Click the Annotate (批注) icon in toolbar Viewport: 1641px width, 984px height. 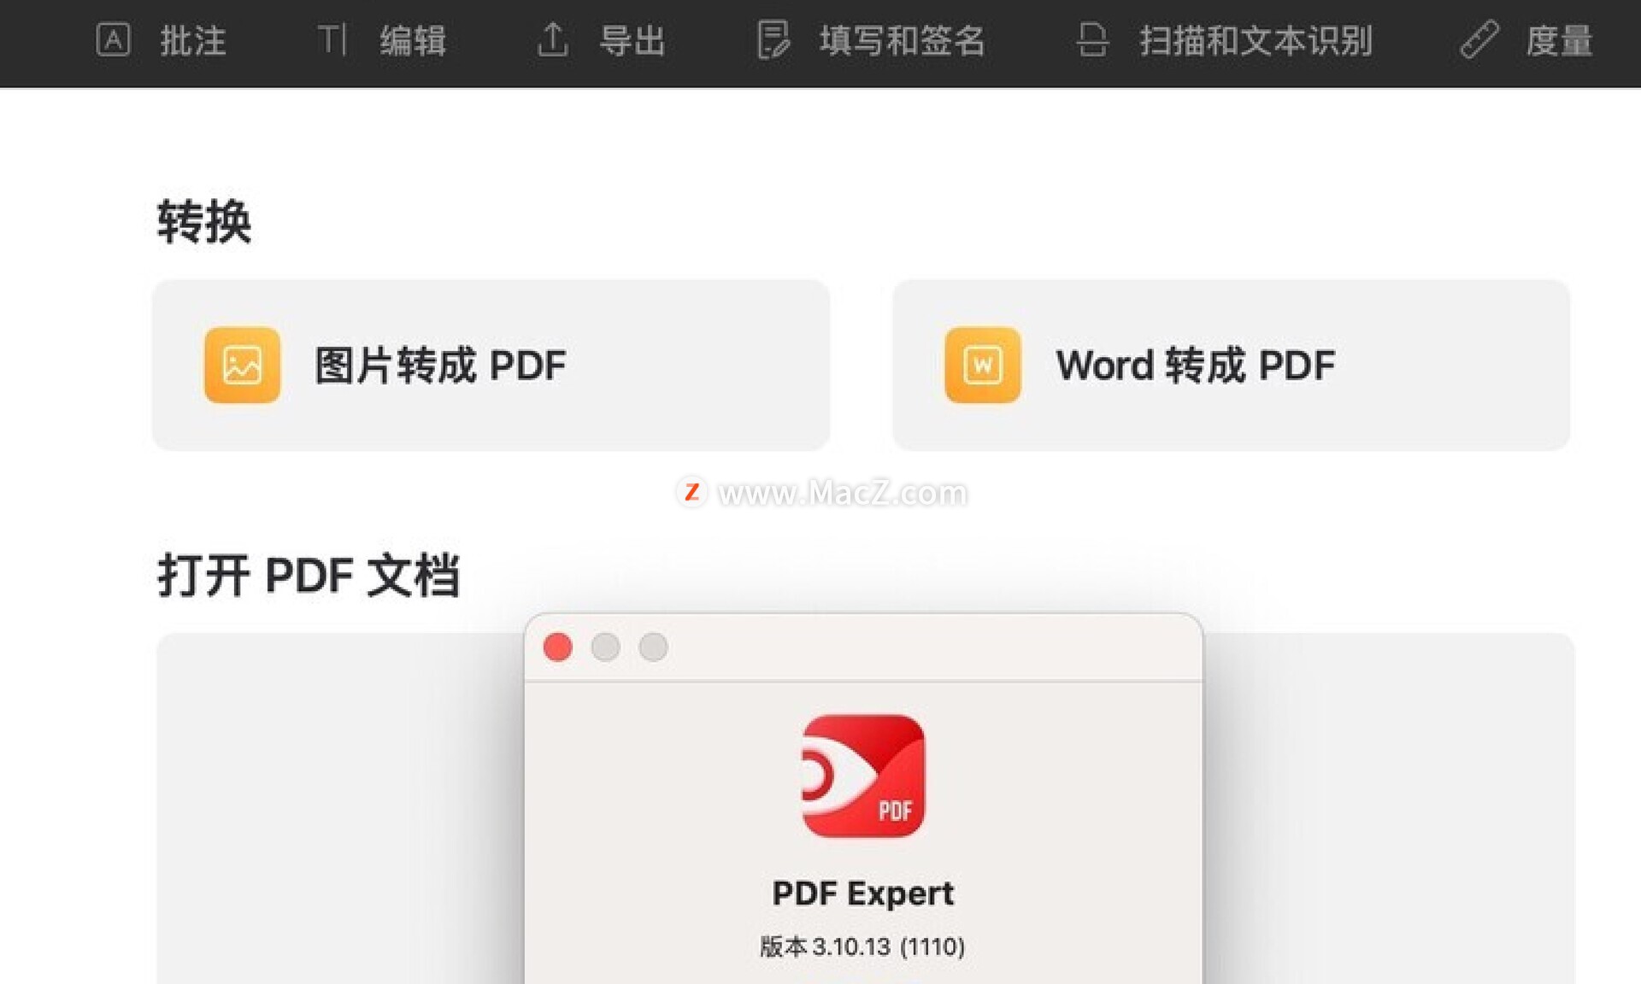point(113,40)
